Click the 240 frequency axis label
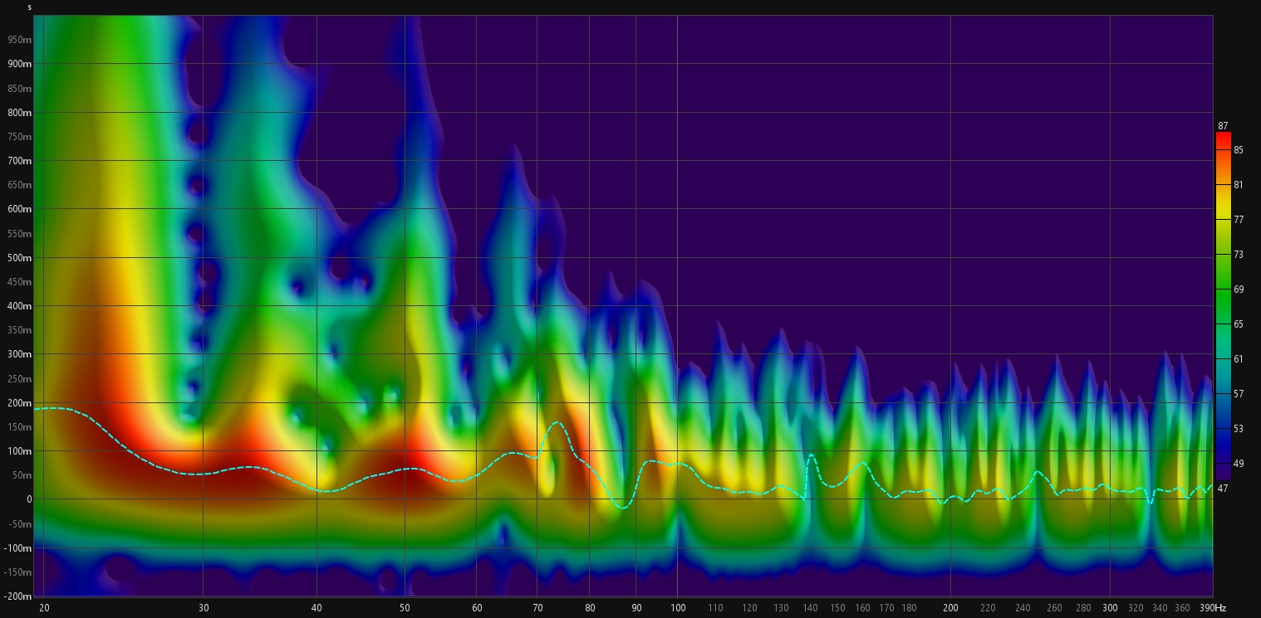The width and height of the screenshot is (1261, 618). pyautogui.click(x=1023, y=608)
